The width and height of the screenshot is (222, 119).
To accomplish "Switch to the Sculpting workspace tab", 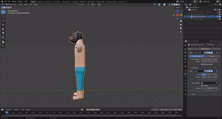I will point(48,2).
